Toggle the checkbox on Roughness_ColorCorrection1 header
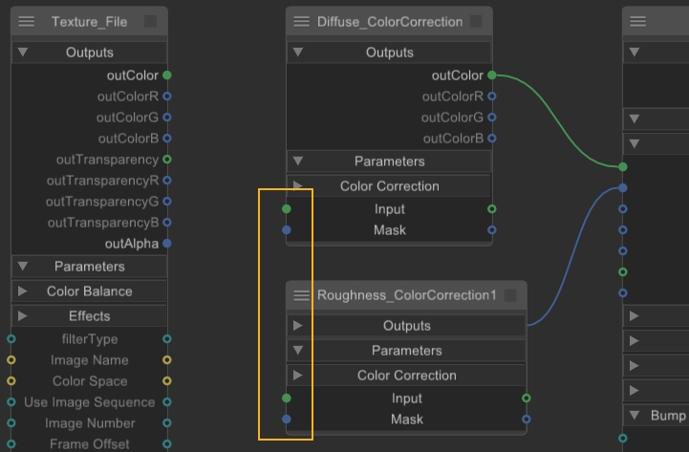Screen dimensions: 689x452 pyautogui.click(x=510, y=295)
